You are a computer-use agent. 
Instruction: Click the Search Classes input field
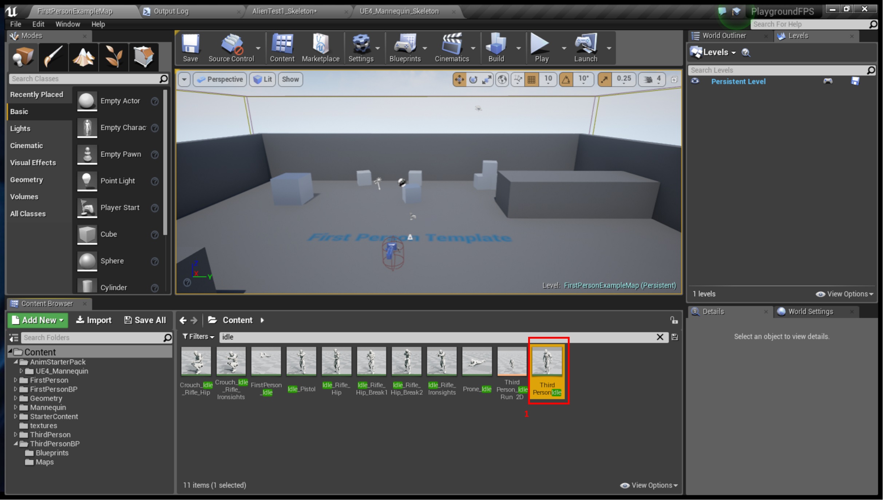click(x=89, y=79)
